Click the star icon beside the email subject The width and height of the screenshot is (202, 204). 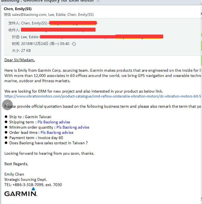98,1
